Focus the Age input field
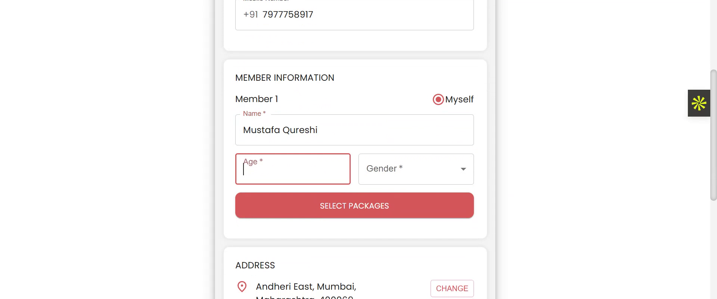 [x=293, y=172]
